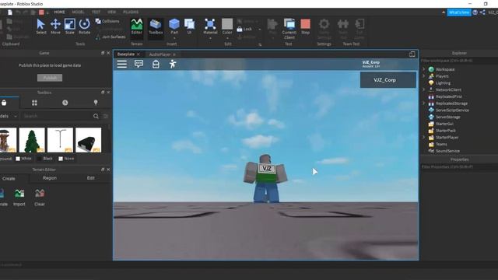498x280 pixels.
Task: Open the Part dropdown arrow
Action: point(174,38)
